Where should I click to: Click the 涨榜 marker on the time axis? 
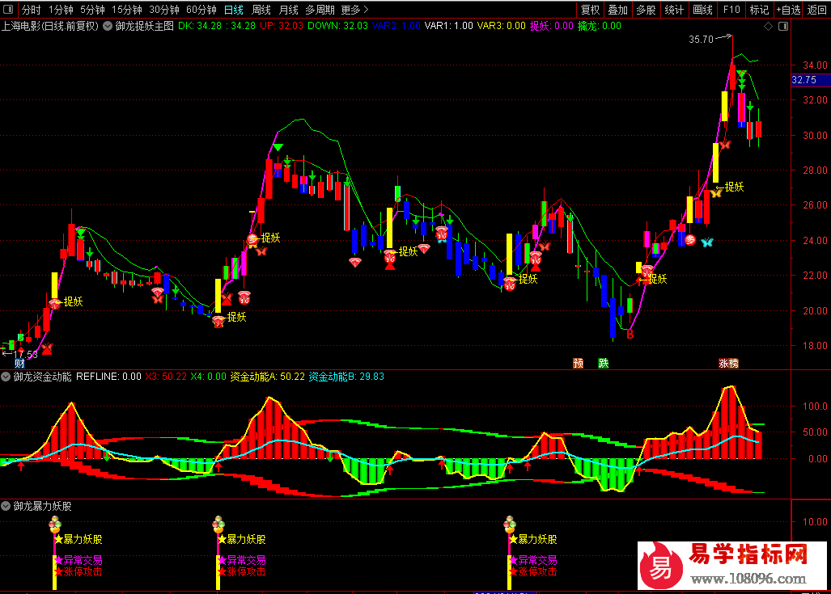coord(728,363)
